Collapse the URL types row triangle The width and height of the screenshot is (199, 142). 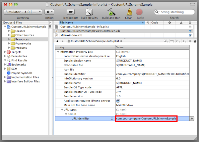point(62,110)
